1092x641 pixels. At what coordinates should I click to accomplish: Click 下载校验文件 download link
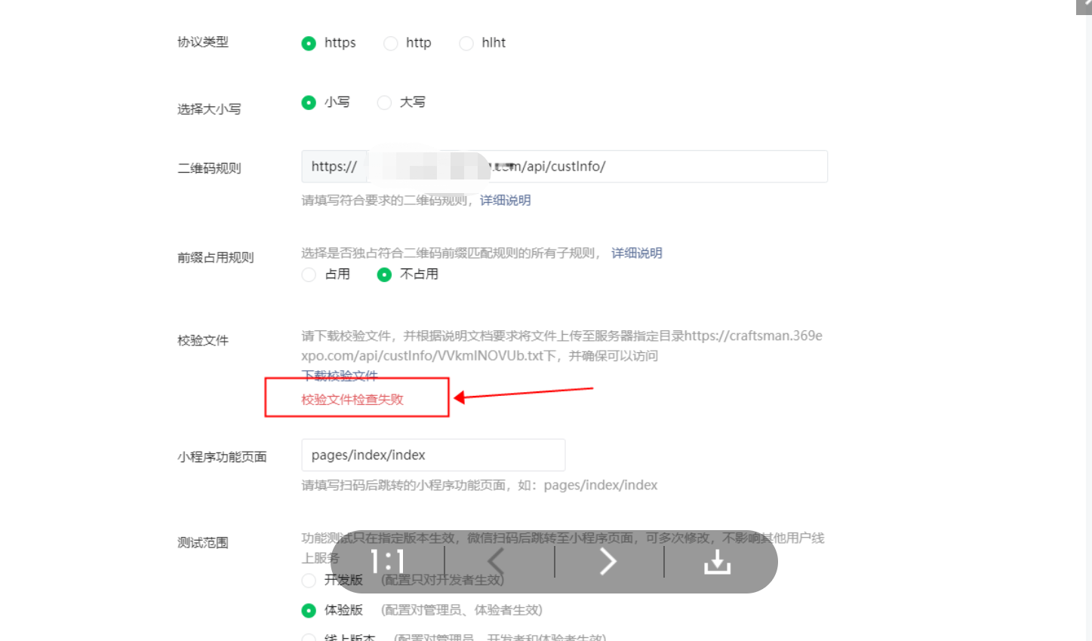coord(340,375)
